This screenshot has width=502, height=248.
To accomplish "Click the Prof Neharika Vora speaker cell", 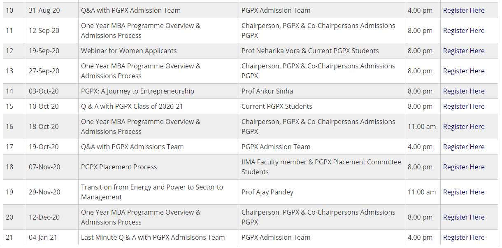I will 310,51.
